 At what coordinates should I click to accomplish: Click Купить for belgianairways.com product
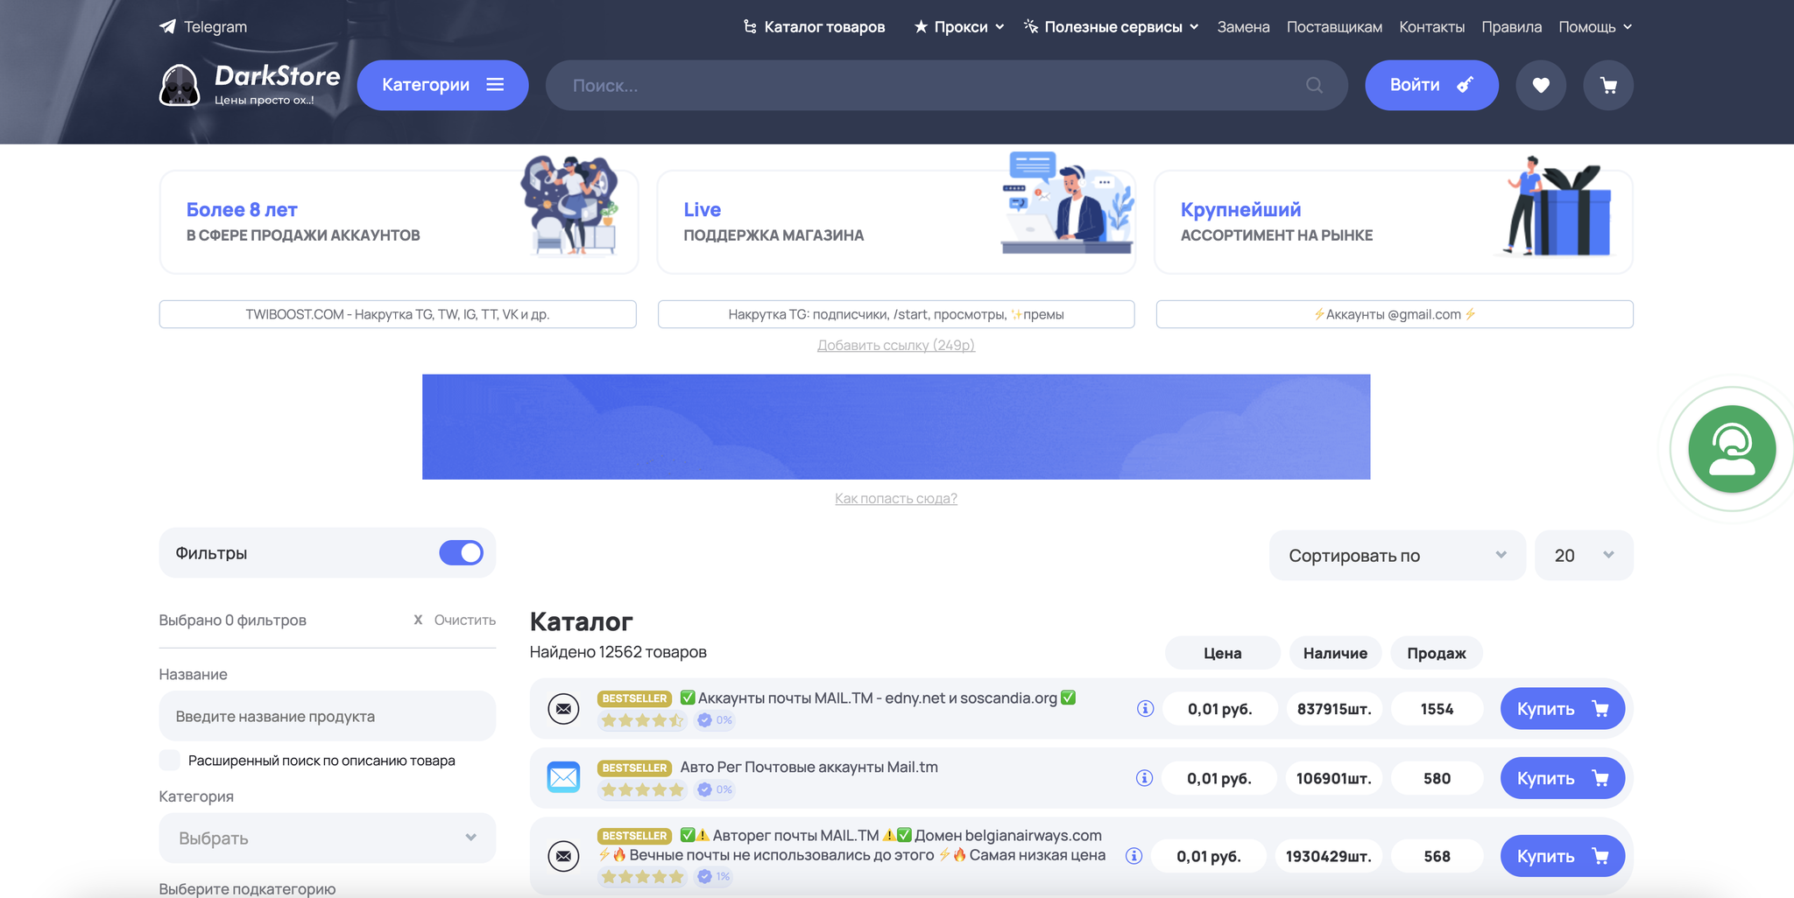[1563, 856]
